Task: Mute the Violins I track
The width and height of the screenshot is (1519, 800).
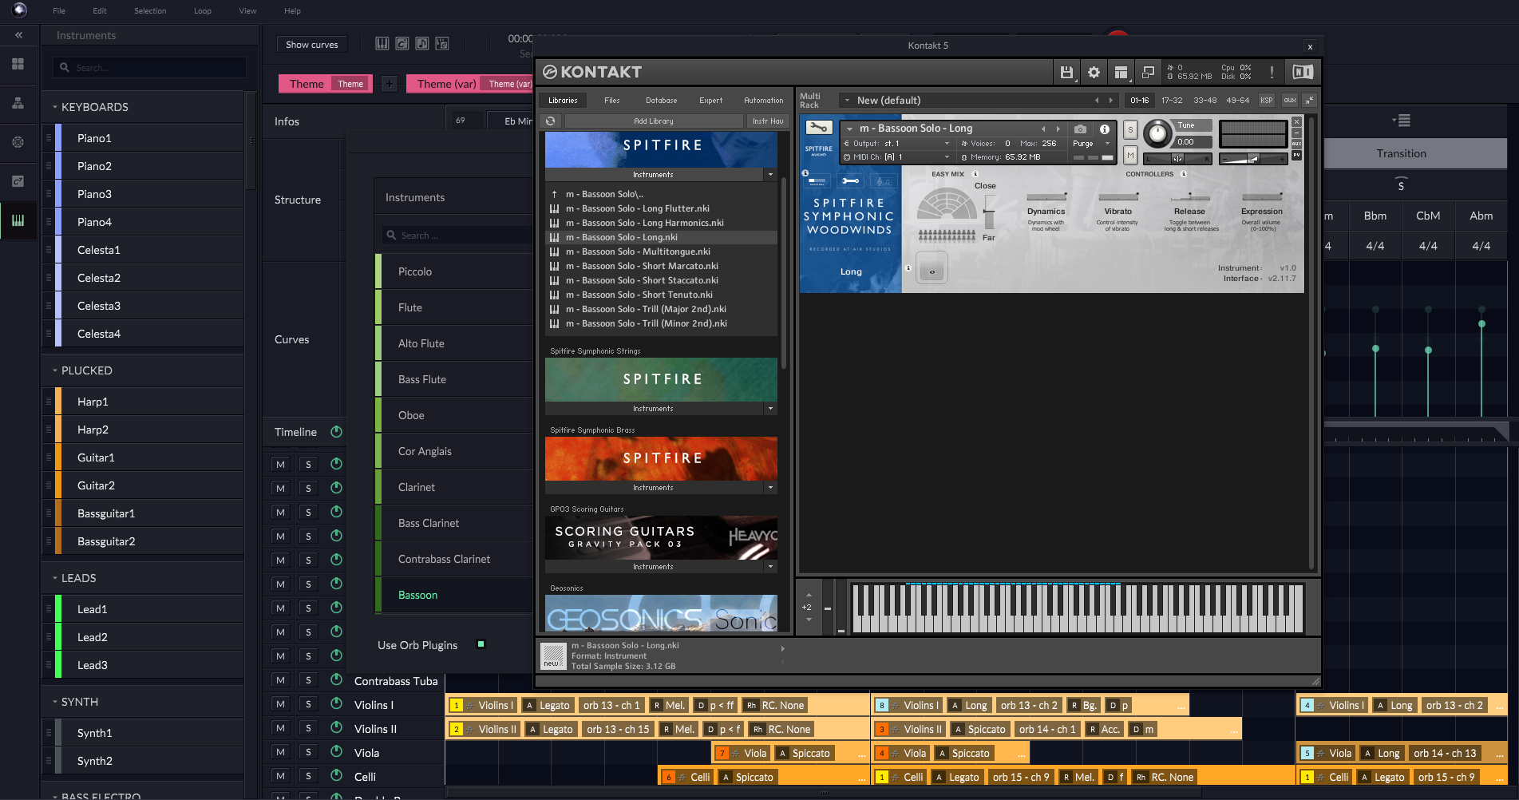Action: click(280, 704)
